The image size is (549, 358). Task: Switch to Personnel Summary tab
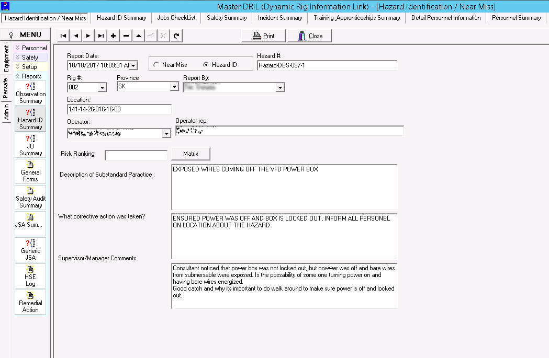click(516, 18)
